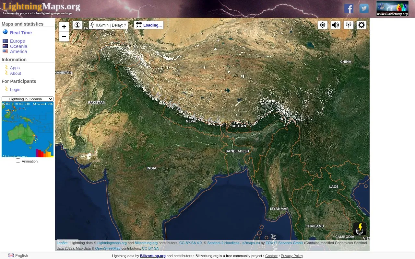
Task: Click the CAMBODIA label on the map
Action: coord(345,237)
